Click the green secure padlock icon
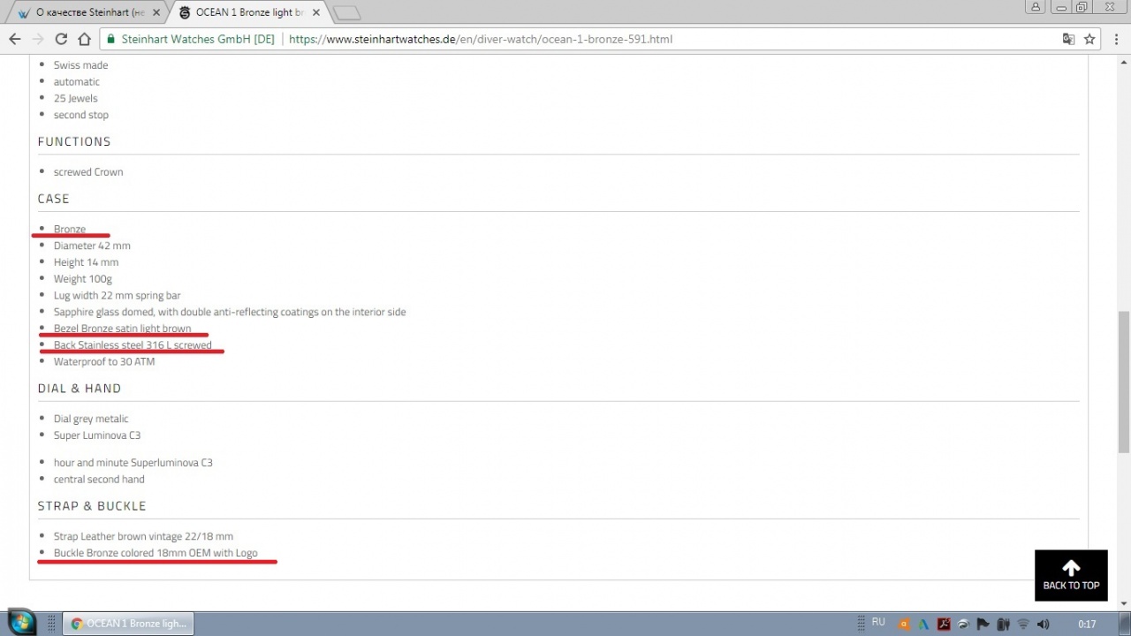The width and height of the screenshot is (1131, 636). click(x=110, y=39)
